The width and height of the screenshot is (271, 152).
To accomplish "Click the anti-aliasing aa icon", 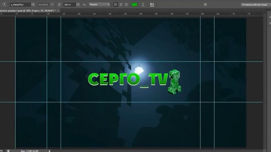I will click(x=84, y=5).
